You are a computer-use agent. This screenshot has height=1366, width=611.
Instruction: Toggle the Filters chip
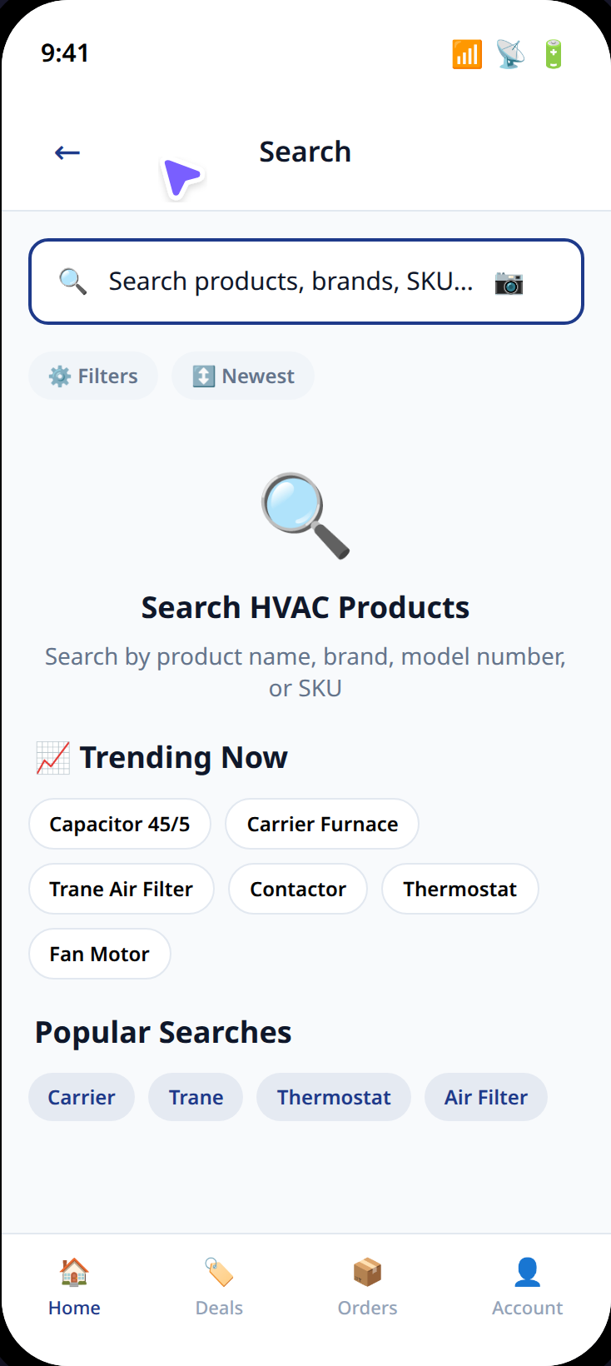pos(92,376)
